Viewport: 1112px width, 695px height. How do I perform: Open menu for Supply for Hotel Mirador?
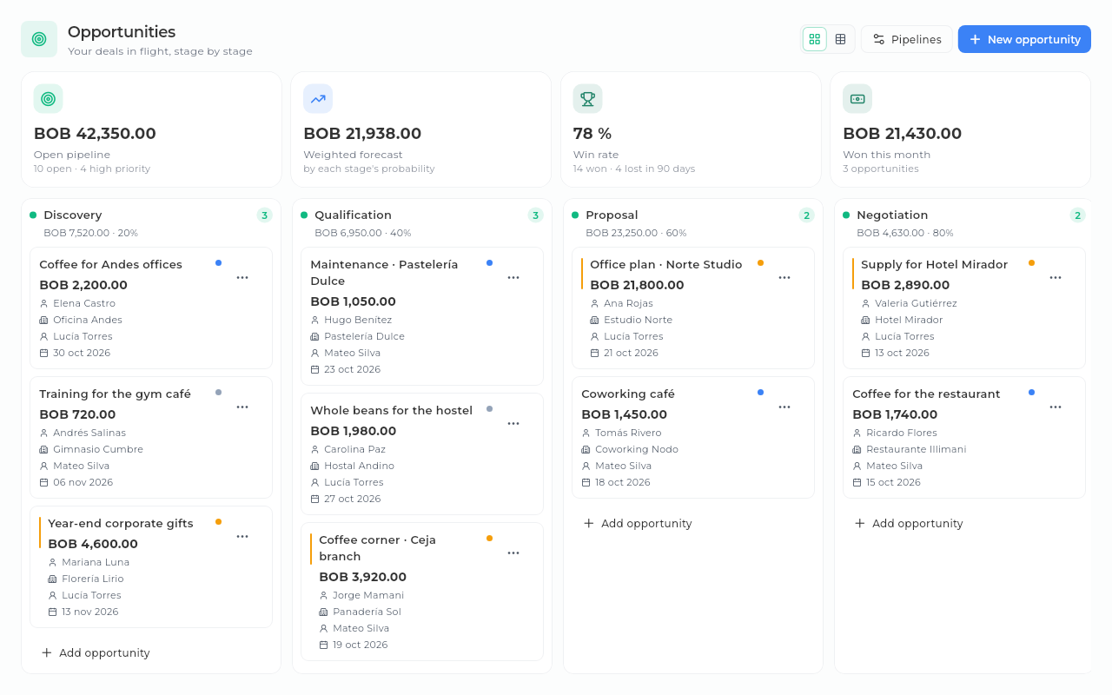[x=1056, y=277]
